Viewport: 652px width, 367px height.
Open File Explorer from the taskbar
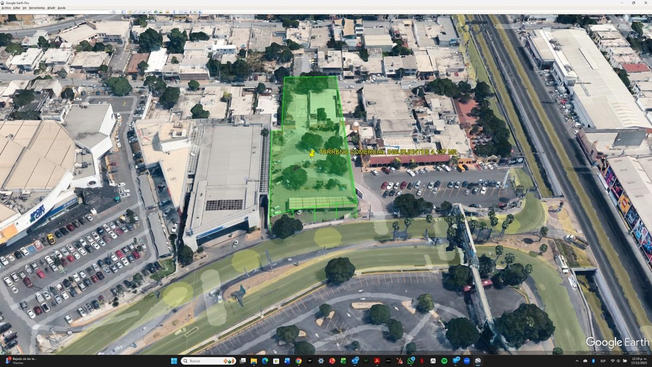click(x=254, y=361)
